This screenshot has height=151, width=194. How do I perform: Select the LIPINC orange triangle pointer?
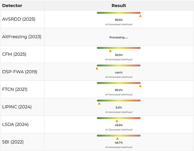[x=99, y=103]
